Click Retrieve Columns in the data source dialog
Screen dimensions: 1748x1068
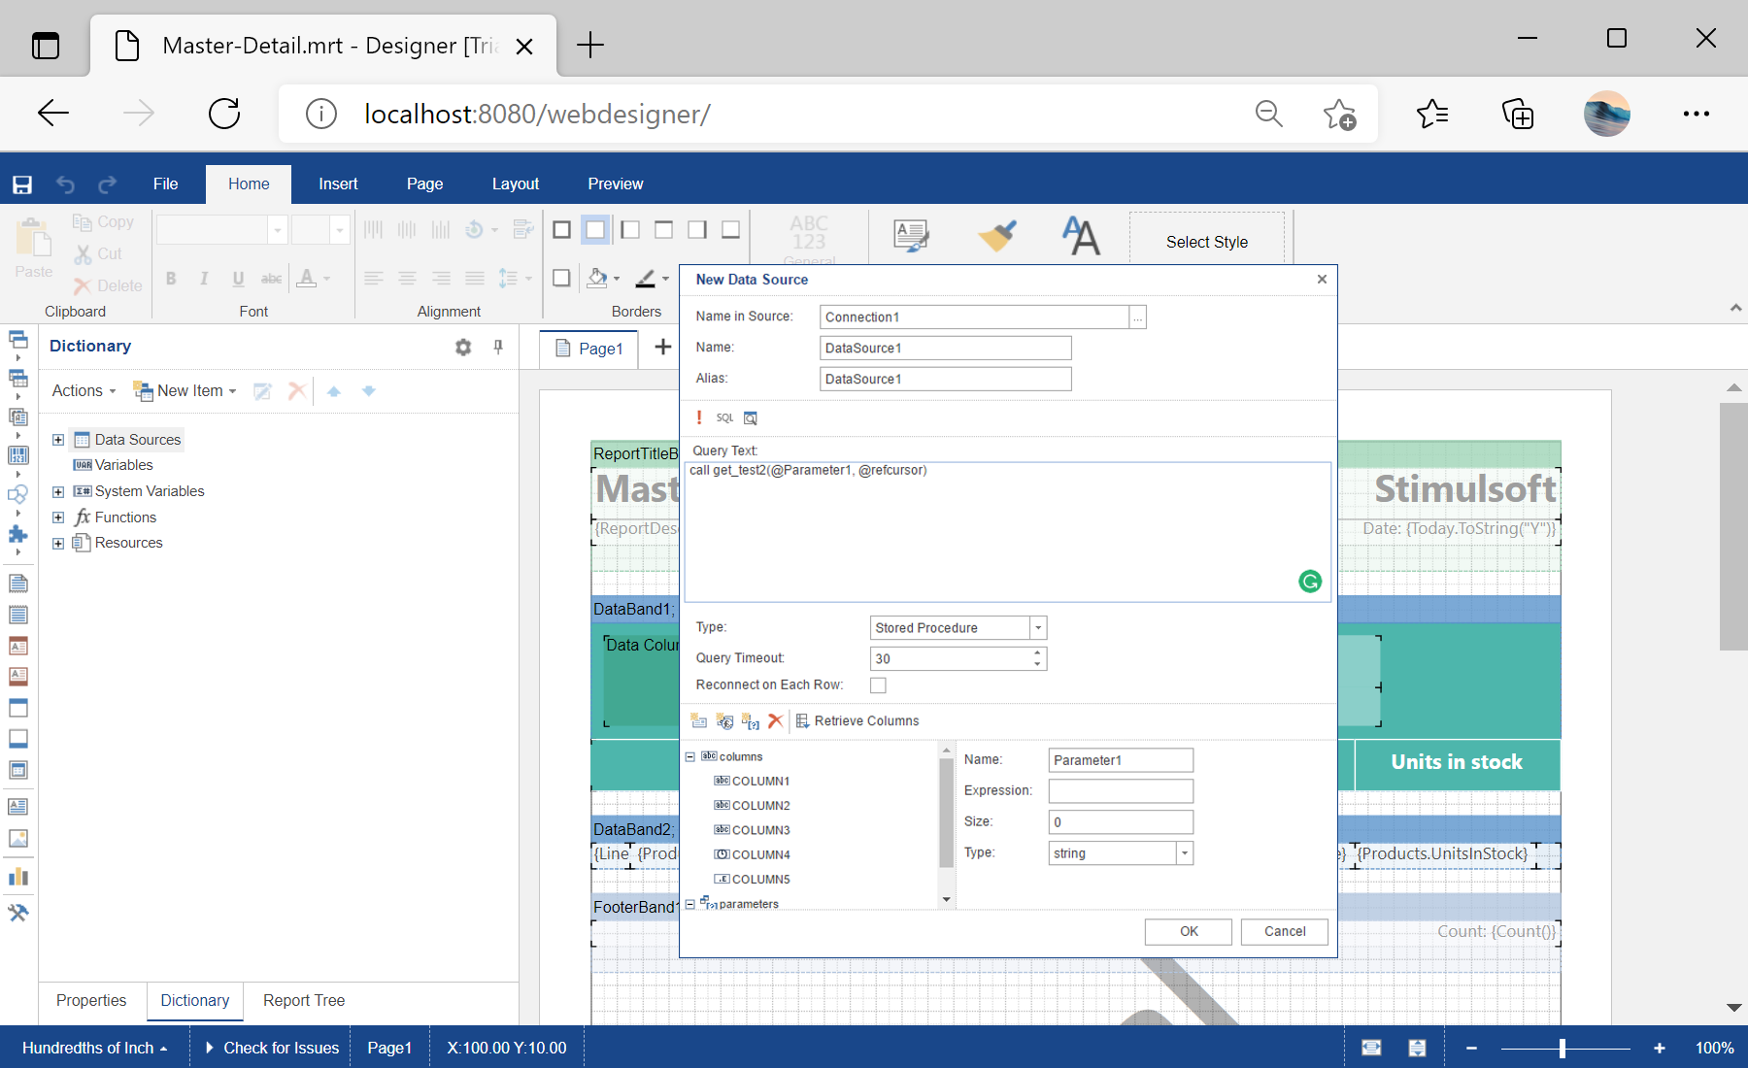858,720
